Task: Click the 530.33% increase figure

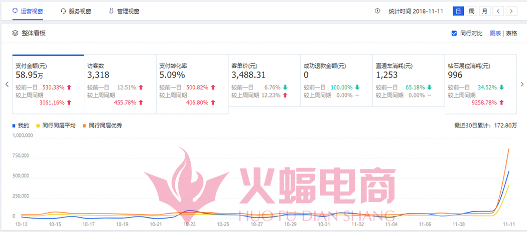Action: tap(53, 87)
